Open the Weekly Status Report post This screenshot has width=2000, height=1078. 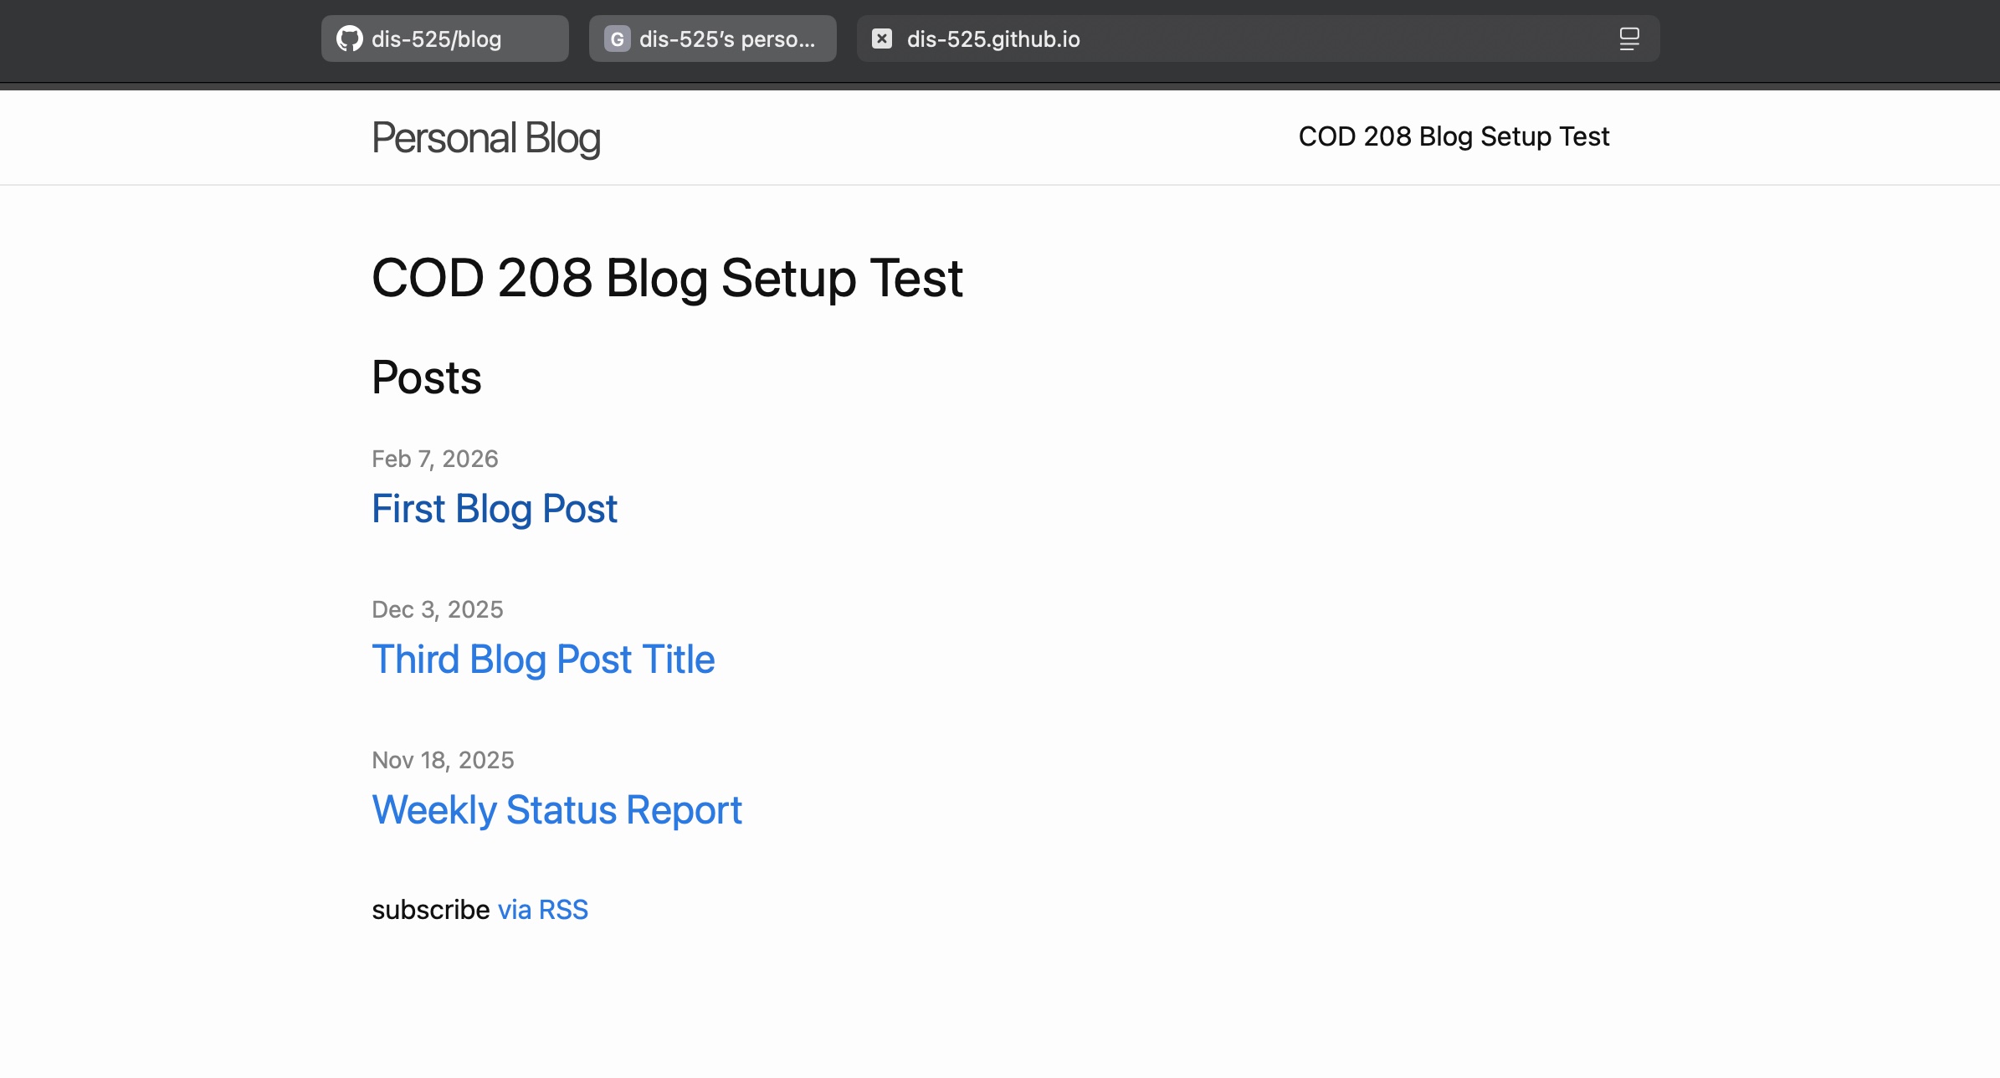(556, 810)
